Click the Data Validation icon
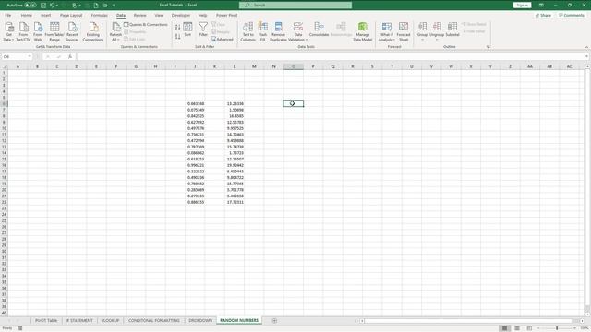The image size is (591, 332). point(297,27)
